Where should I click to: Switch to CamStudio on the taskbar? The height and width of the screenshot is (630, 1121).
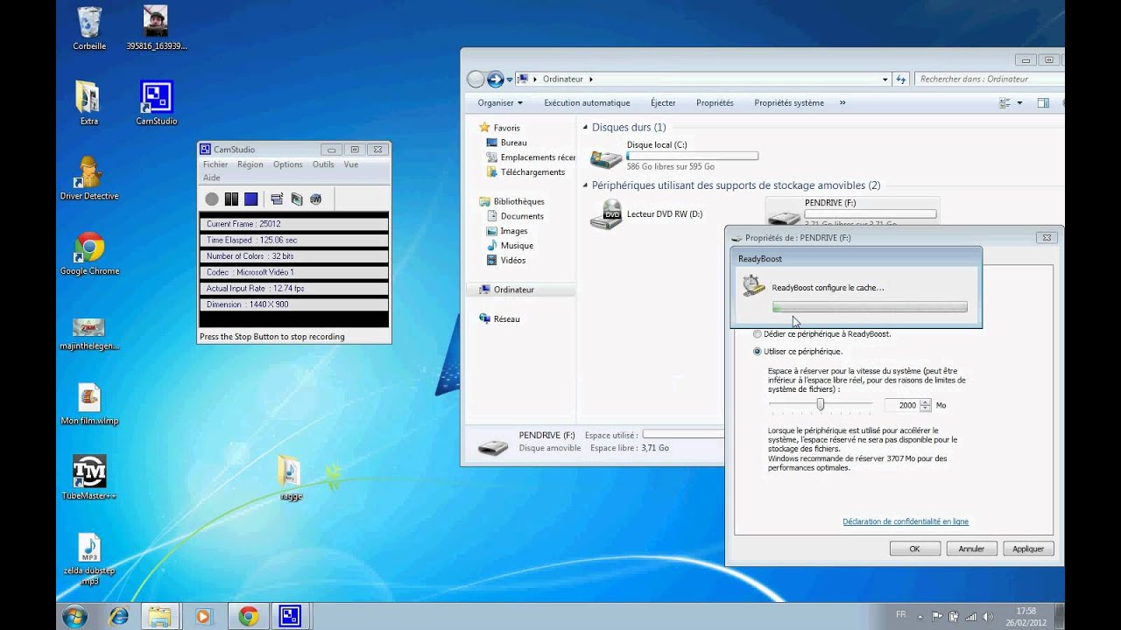pyautogui.click(x=290, y=616)
